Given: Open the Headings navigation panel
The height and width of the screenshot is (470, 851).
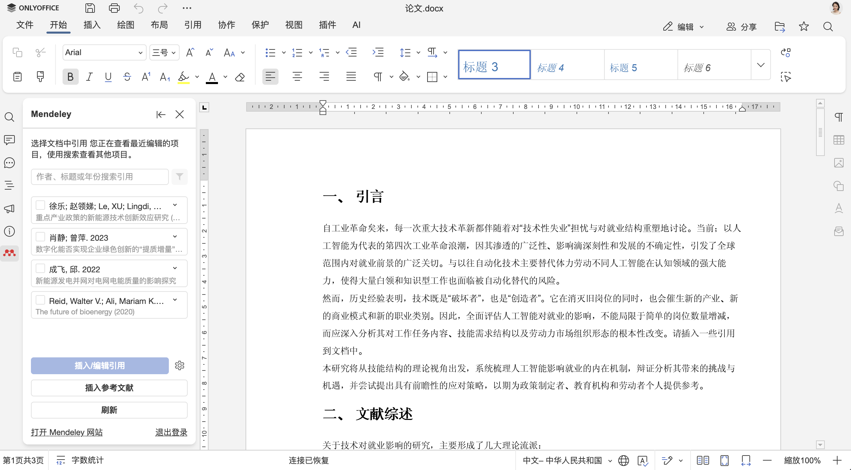Looking at the screenshot, I should tap(9, 185).
